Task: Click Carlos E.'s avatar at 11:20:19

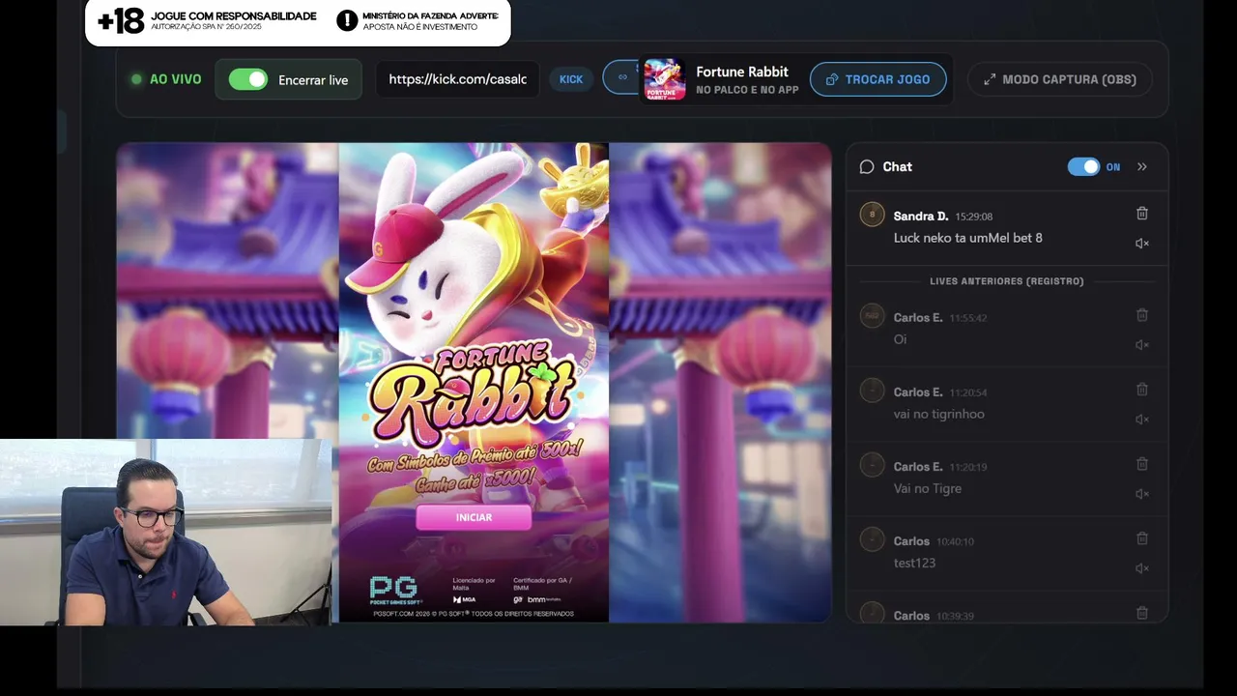Action: 872,465
